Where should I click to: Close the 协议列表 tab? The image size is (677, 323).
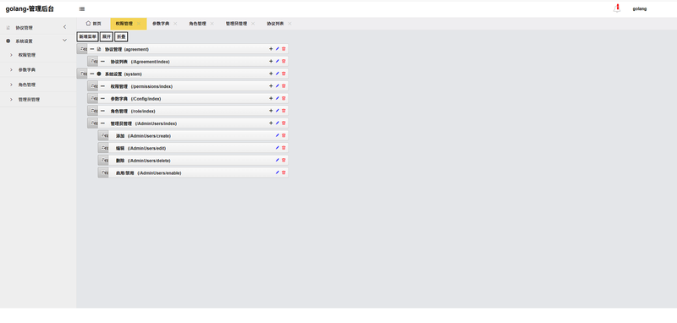[x=289, y=24]
